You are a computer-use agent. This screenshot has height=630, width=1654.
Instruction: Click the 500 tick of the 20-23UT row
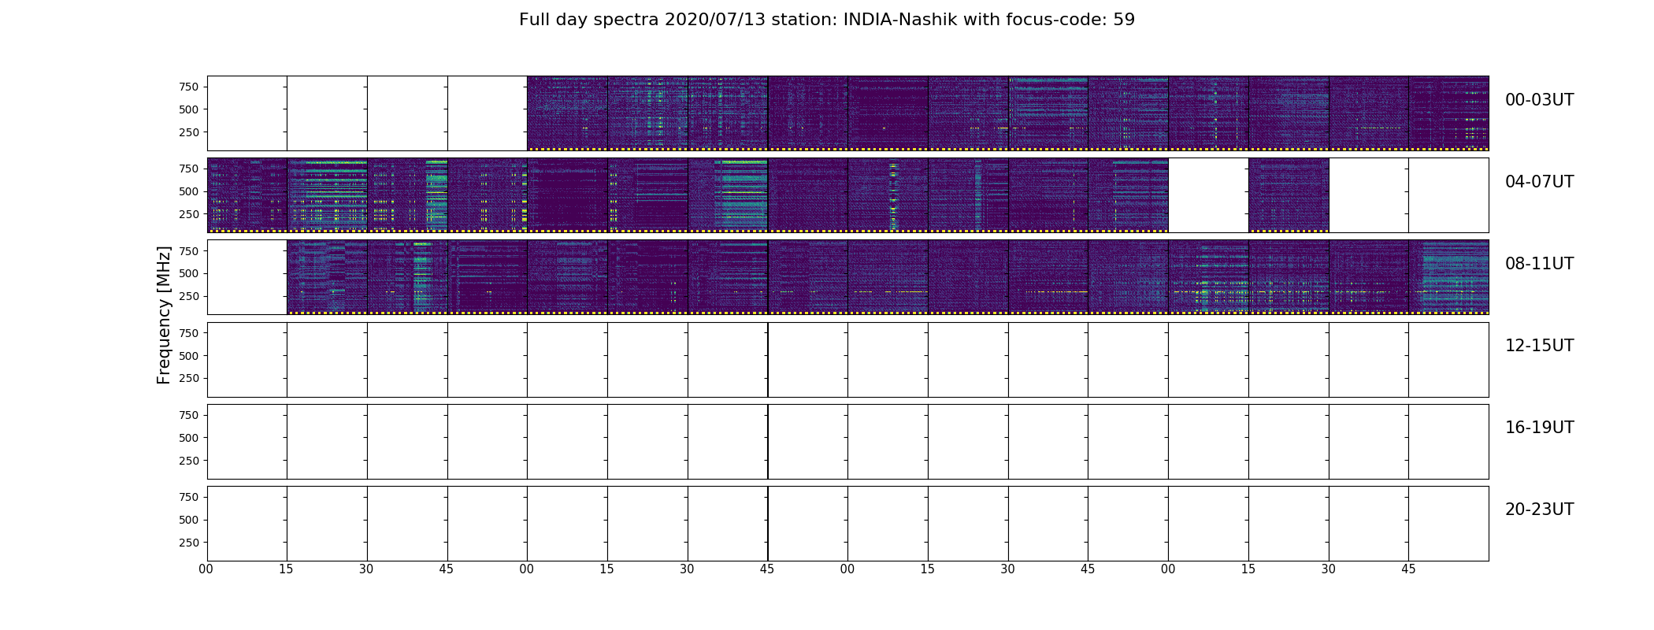click(189, 520)
